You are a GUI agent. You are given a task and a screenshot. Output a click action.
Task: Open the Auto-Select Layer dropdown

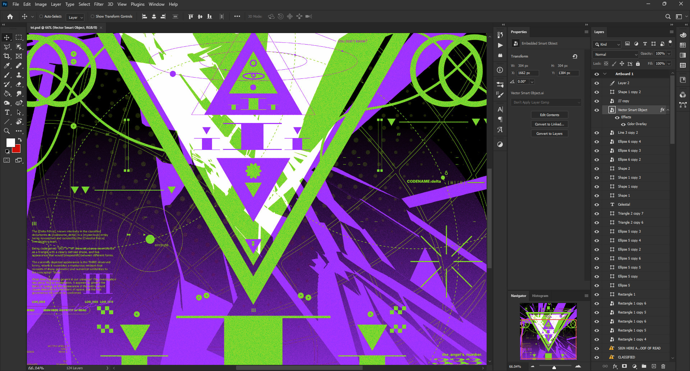click(x=75, y=17)
